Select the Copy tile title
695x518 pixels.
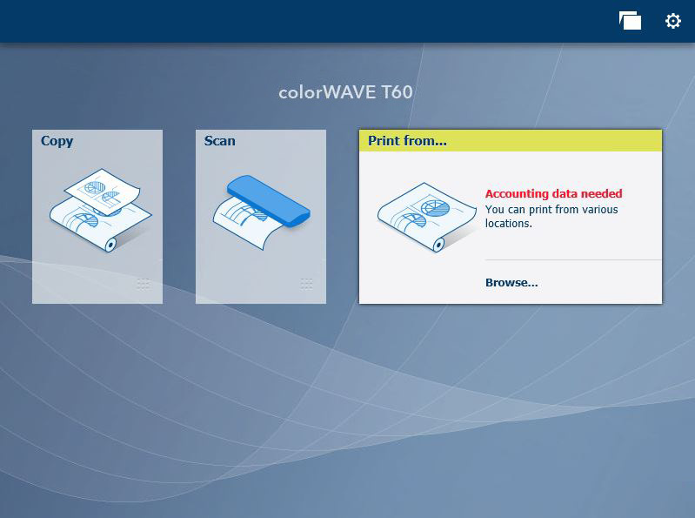pyautogui.click(x=57, y=141)
